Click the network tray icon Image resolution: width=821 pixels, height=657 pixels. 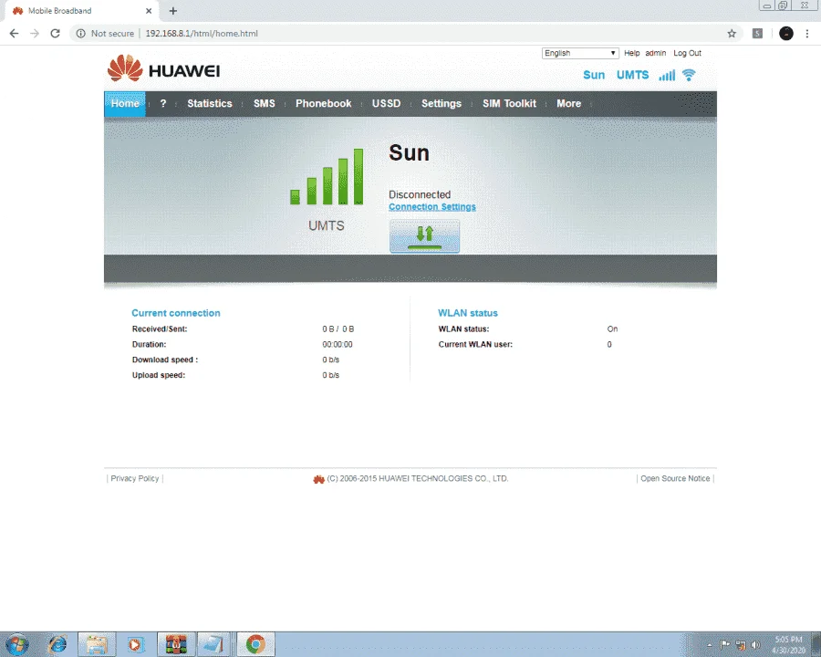coord(741,644)
